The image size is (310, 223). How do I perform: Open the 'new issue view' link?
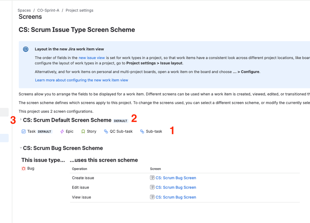click(x=92, y=58)
